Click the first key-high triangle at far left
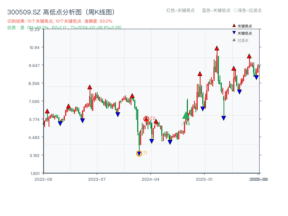 click(x=47, y=111)
